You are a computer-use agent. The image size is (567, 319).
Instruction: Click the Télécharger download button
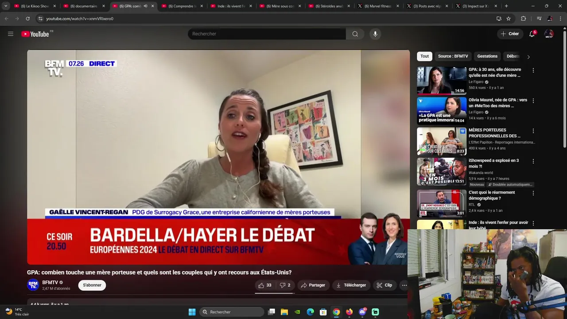pyautogui.click(x=351, y=285)
